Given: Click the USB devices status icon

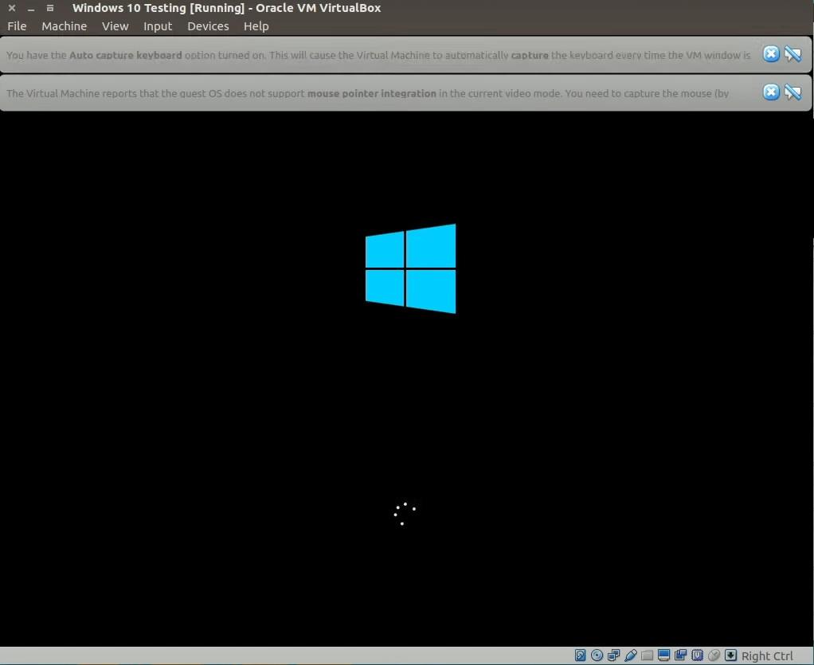Looking at the screenshot, I should (x=630, y=655).
